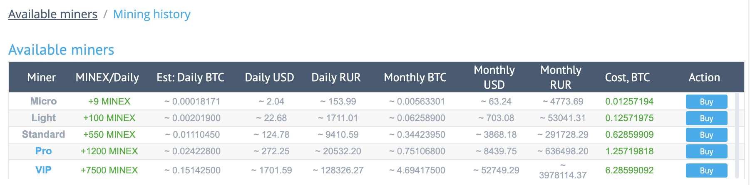
Task: Select the Micro miner row name
Action: 43,101
